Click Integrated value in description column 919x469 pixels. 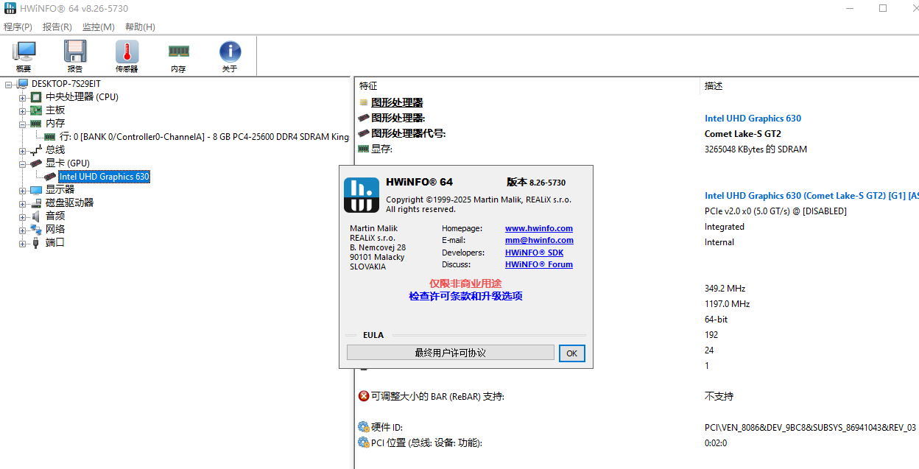click(725, 227)
